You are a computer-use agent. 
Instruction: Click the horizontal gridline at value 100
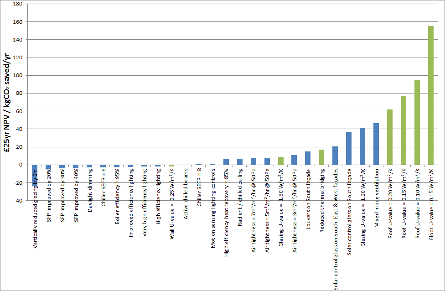click(228, 76)
